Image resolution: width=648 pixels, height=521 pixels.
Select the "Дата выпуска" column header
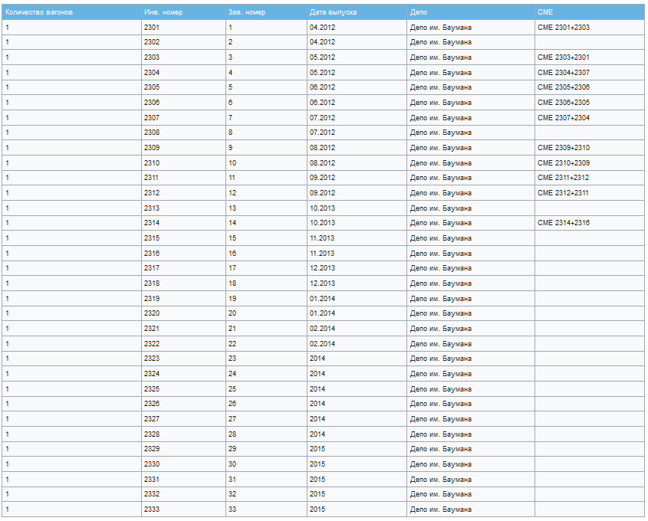[333, 12]
